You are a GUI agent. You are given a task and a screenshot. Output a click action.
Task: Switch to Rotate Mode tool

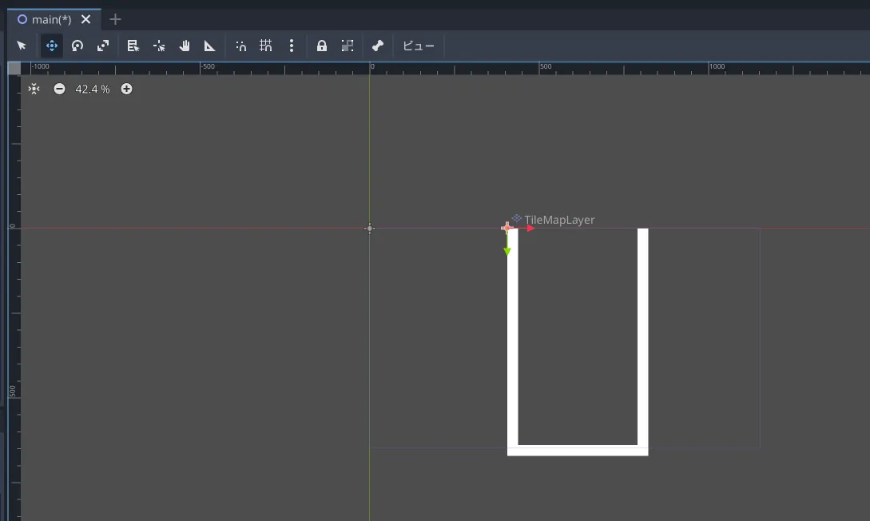[77, 46]
